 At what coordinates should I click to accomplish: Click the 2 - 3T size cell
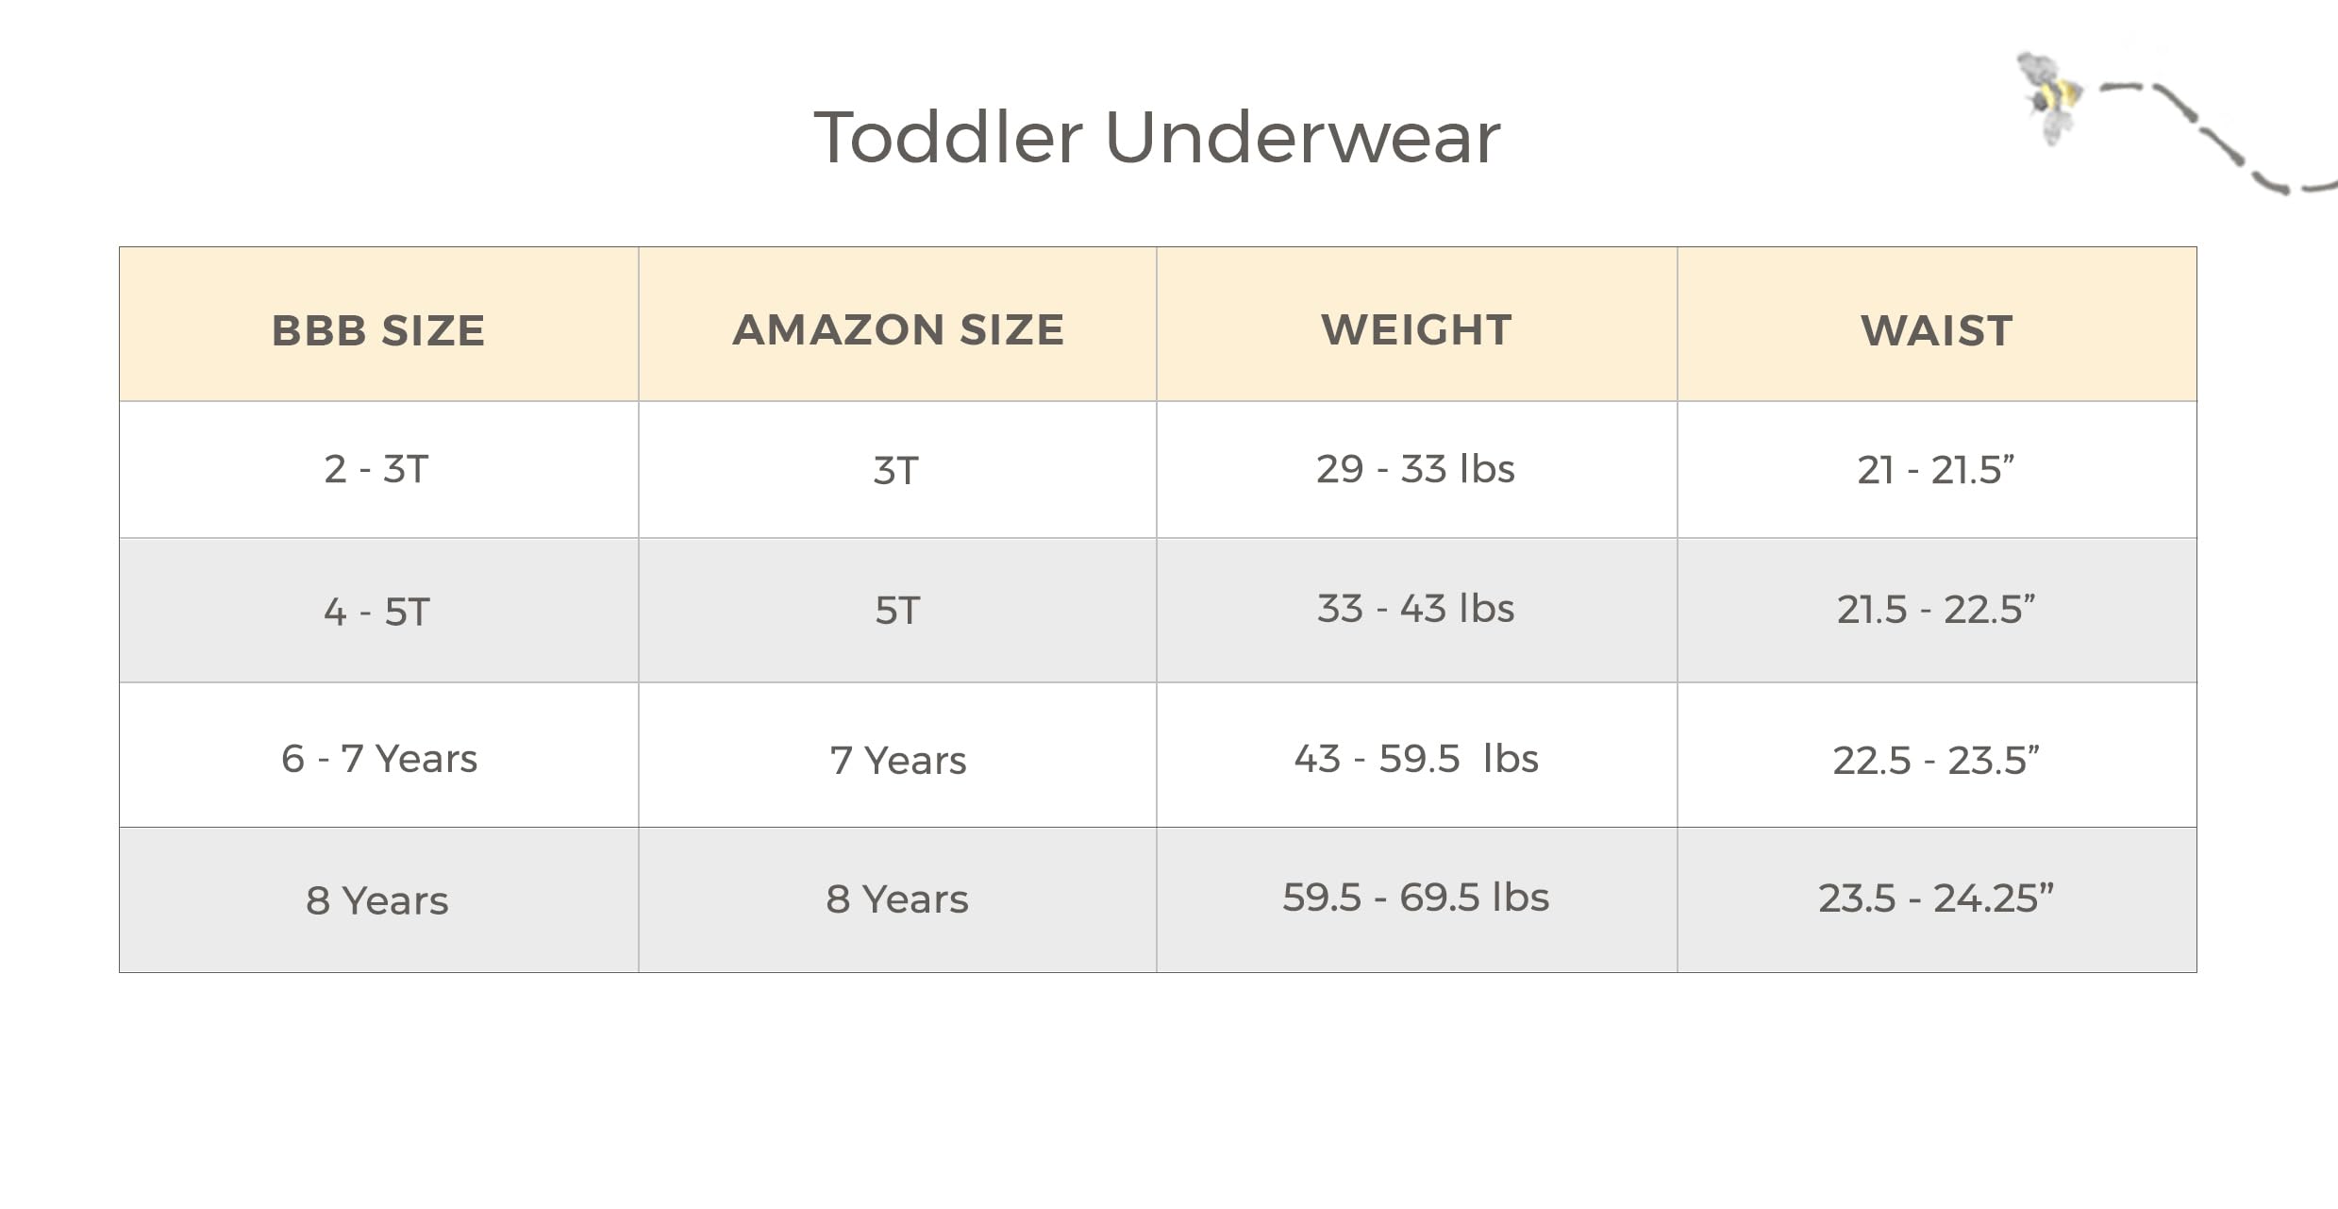(x=378, y=470)
